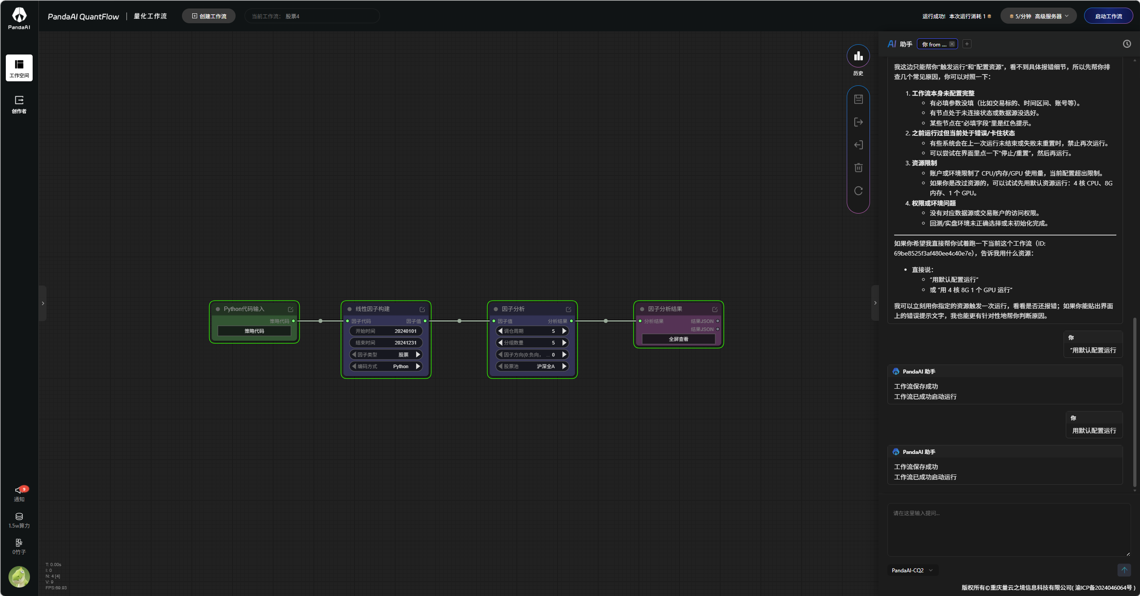Open edit icon on 因子分析结果 node
The height and width of the screenshot is (596, 1140).
[715, 309]
